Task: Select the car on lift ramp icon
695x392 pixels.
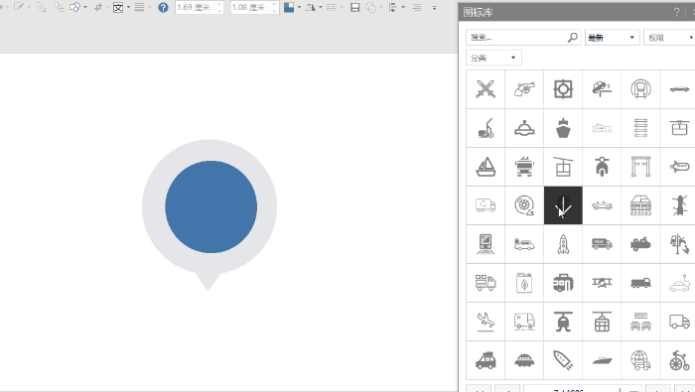Action: [x=602, y=89]
